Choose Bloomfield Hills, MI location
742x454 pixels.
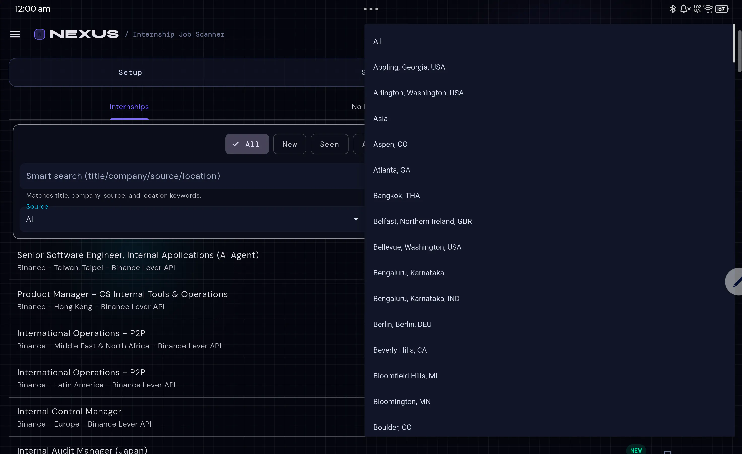coord(550,376)
